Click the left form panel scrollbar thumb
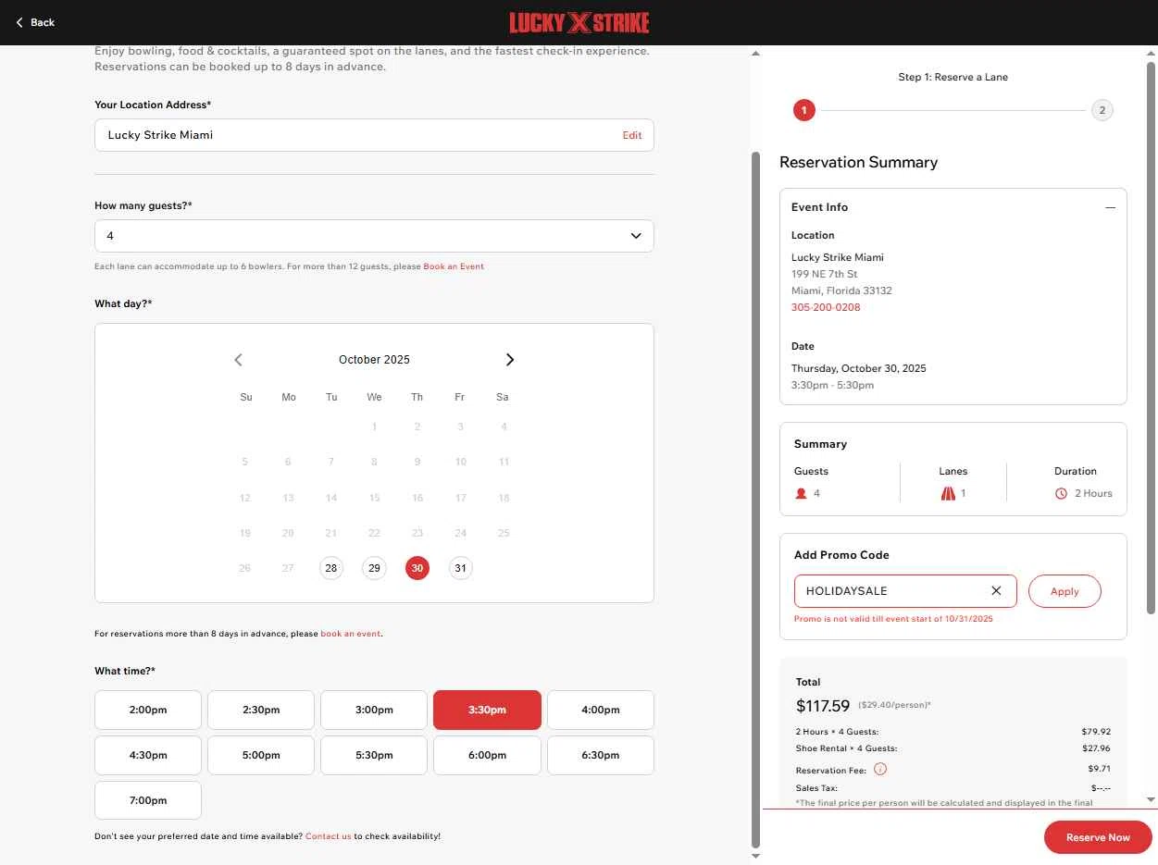 click(755, 500)
